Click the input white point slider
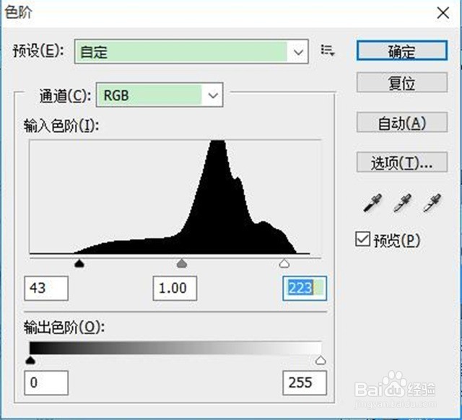The image size is (462, 420). coord(284,263)
